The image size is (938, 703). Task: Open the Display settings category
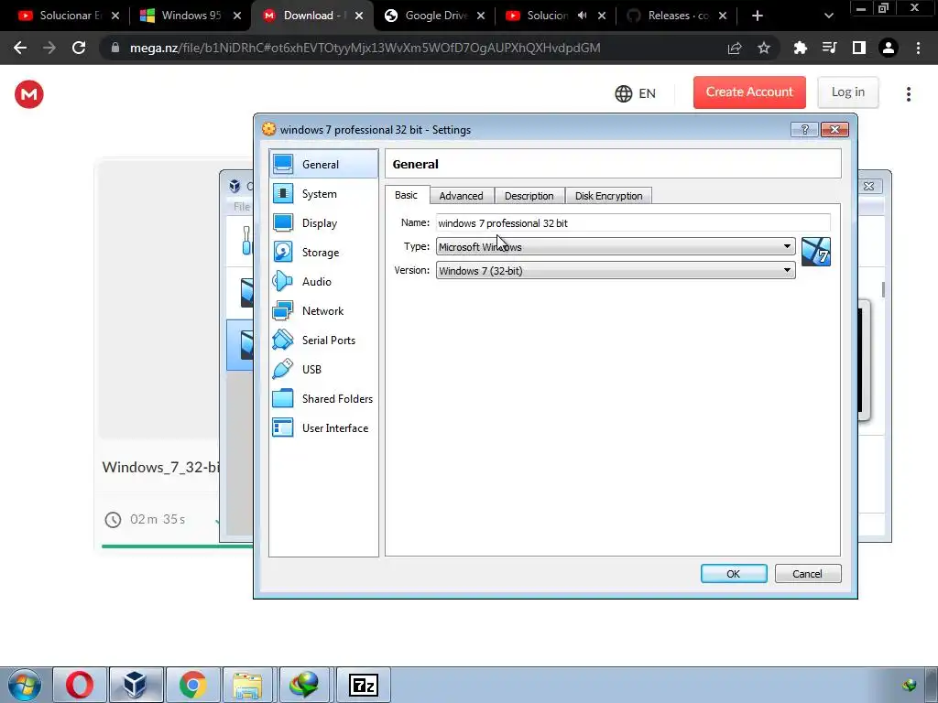(x=323, y=223)
